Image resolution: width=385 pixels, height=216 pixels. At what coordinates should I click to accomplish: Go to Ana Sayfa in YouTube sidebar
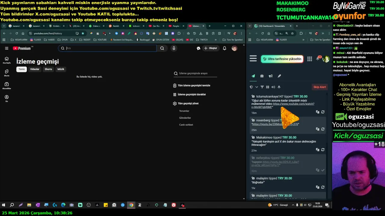[x=7, y=60]
